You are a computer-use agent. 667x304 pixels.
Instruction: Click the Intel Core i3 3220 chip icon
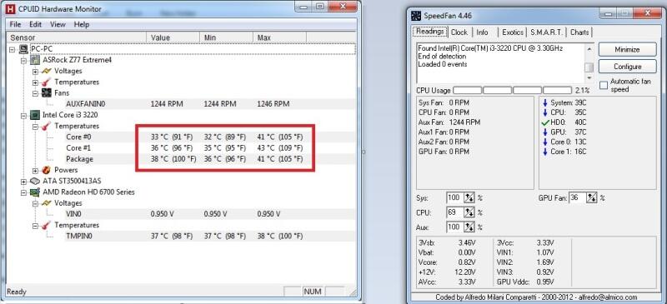35,115
